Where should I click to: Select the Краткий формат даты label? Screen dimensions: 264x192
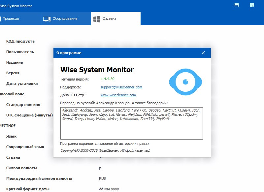28,189
